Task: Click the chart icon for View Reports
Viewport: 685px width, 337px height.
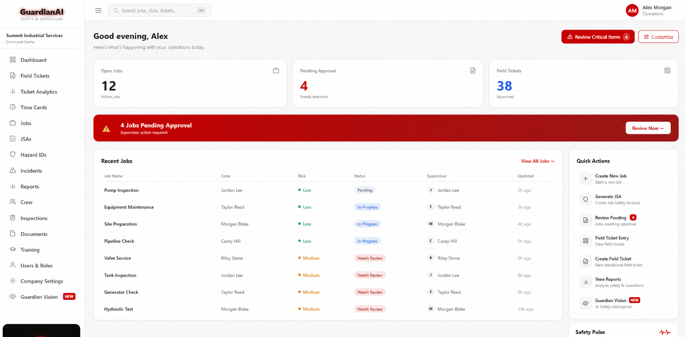Action: pos(586,282)
